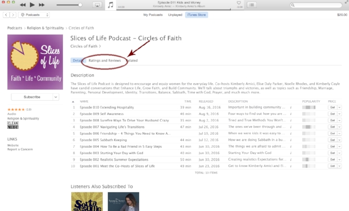
Task: Sort by the NAME column header
Action: coord(84,101)
